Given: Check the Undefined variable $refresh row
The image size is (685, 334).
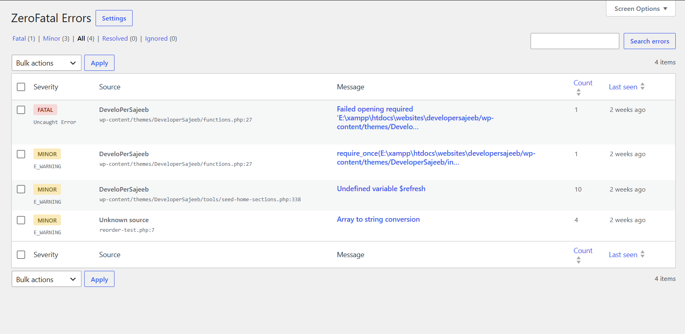Looking at the screenshot, I should 21,189.
